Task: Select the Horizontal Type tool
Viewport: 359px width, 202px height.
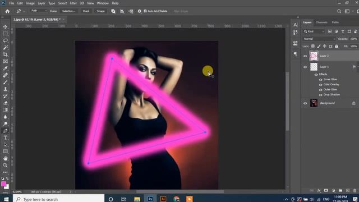Action: [5, 137]
